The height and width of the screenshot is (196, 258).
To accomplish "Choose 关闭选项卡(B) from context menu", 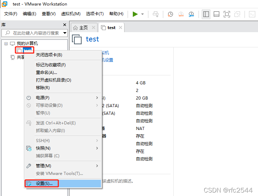I will pos(63,55).
